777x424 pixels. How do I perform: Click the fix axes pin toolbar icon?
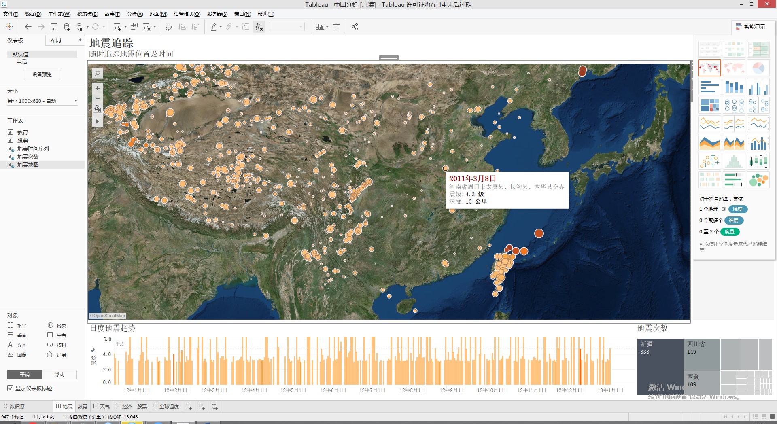click(x=259, y=27)
